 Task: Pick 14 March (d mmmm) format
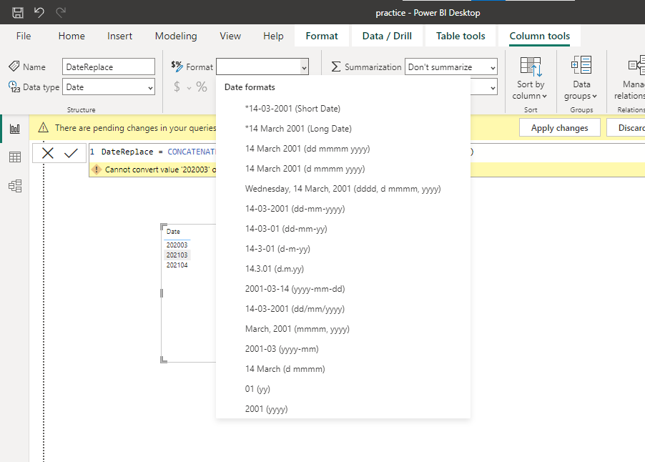pyautogui.click(x=343, y=369)
